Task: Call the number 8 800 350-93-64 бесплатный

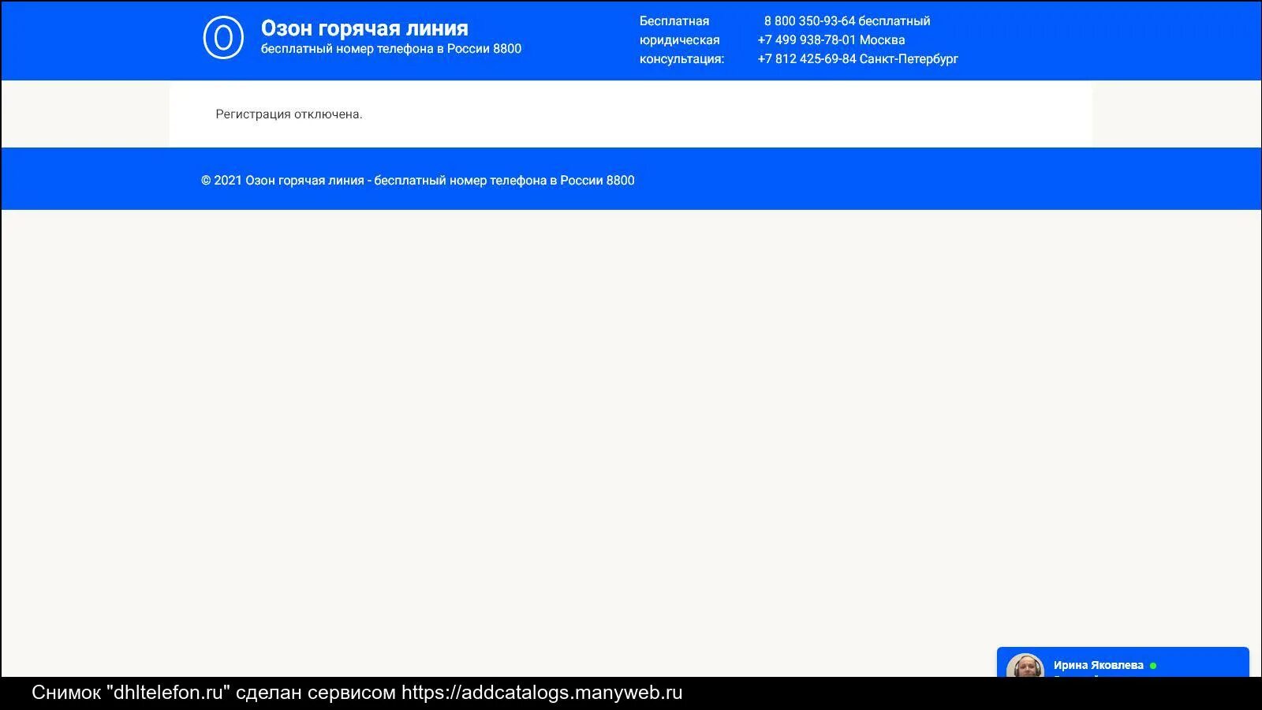Action: (847, 21)
